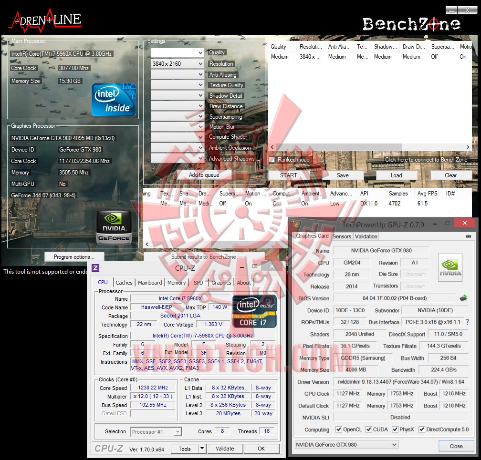
Task: Toggle the CUDA checkbox in GPU-Z
Action: click(369, 429)
